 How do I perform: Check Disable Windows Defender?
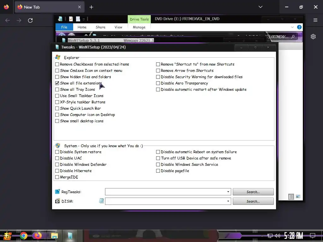click(57, 164)
